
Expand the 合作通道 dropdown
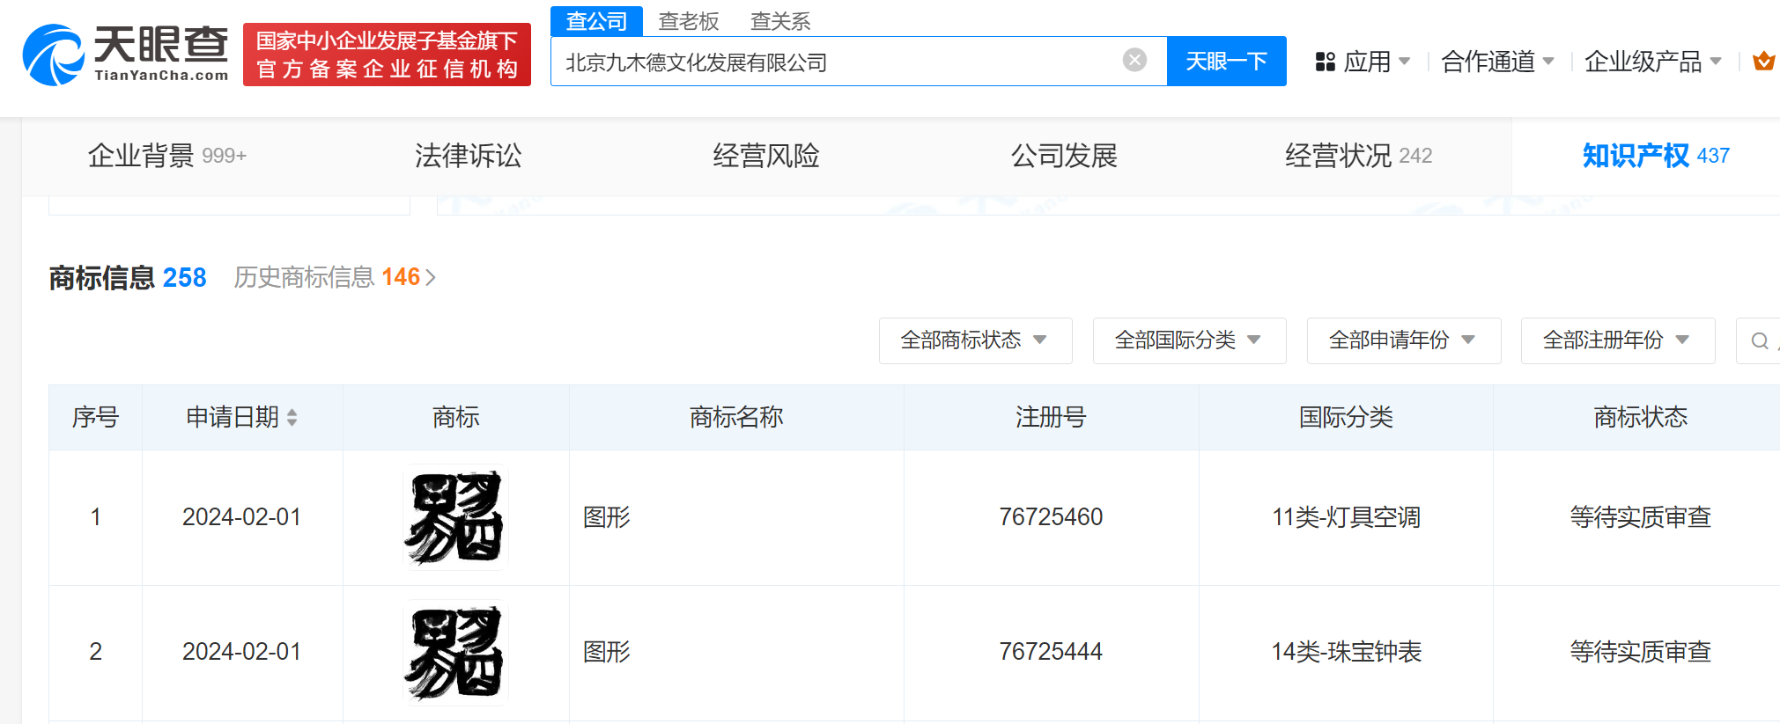tap(1547, 62)
